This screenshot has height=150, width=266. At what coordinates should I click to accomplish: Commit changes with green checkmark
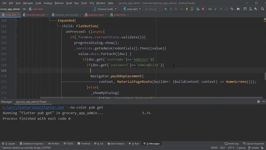(x=221, y=9)
